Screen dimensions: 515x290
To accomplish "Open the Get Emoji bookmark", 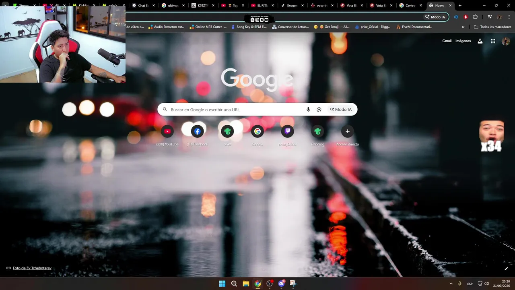I will click(332, 27).
